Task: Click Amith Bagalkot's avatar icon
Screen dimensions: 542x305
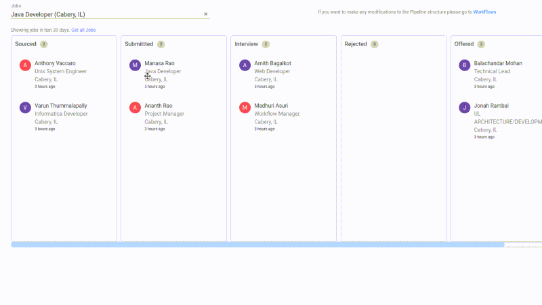Action: [x=245, y=65]
